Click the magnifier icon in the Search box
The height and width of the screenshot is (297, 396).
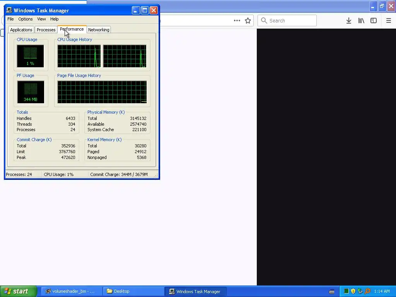264,20
